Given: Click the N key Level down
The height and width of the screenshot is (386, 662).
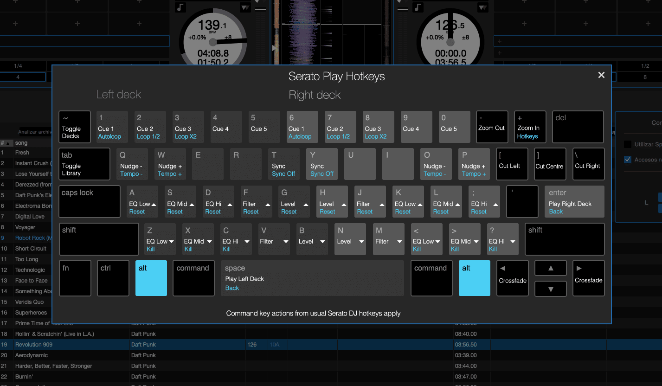Looking at the screenshot, I should point(350,239).
